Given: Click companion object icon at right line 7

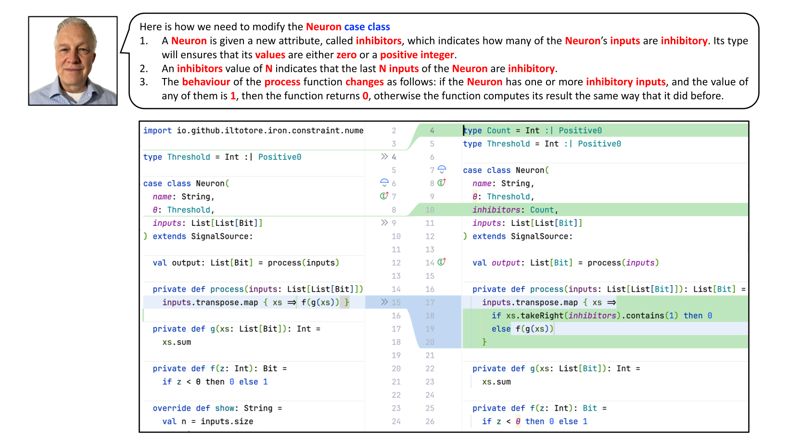Looking at the screenshot, I should point(442,170).
